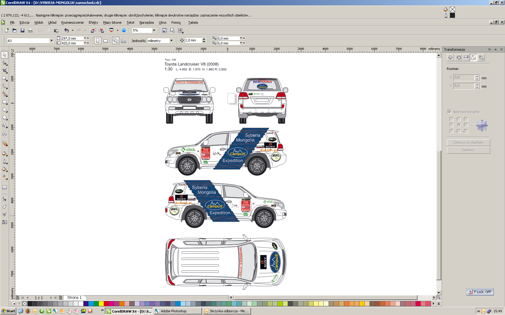Screen dimensions: 505x315
Task: Click the Undo arrow icon
Action: click(66, 30)
